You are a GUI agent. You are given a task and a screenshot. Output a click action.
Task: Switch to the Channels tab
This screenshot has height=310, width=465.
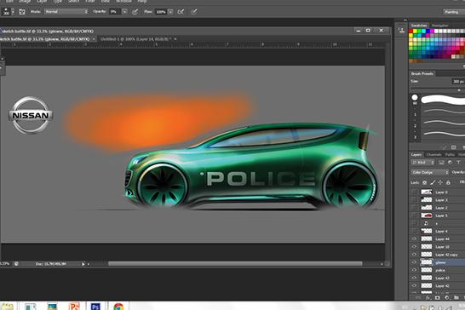(433, 154)
